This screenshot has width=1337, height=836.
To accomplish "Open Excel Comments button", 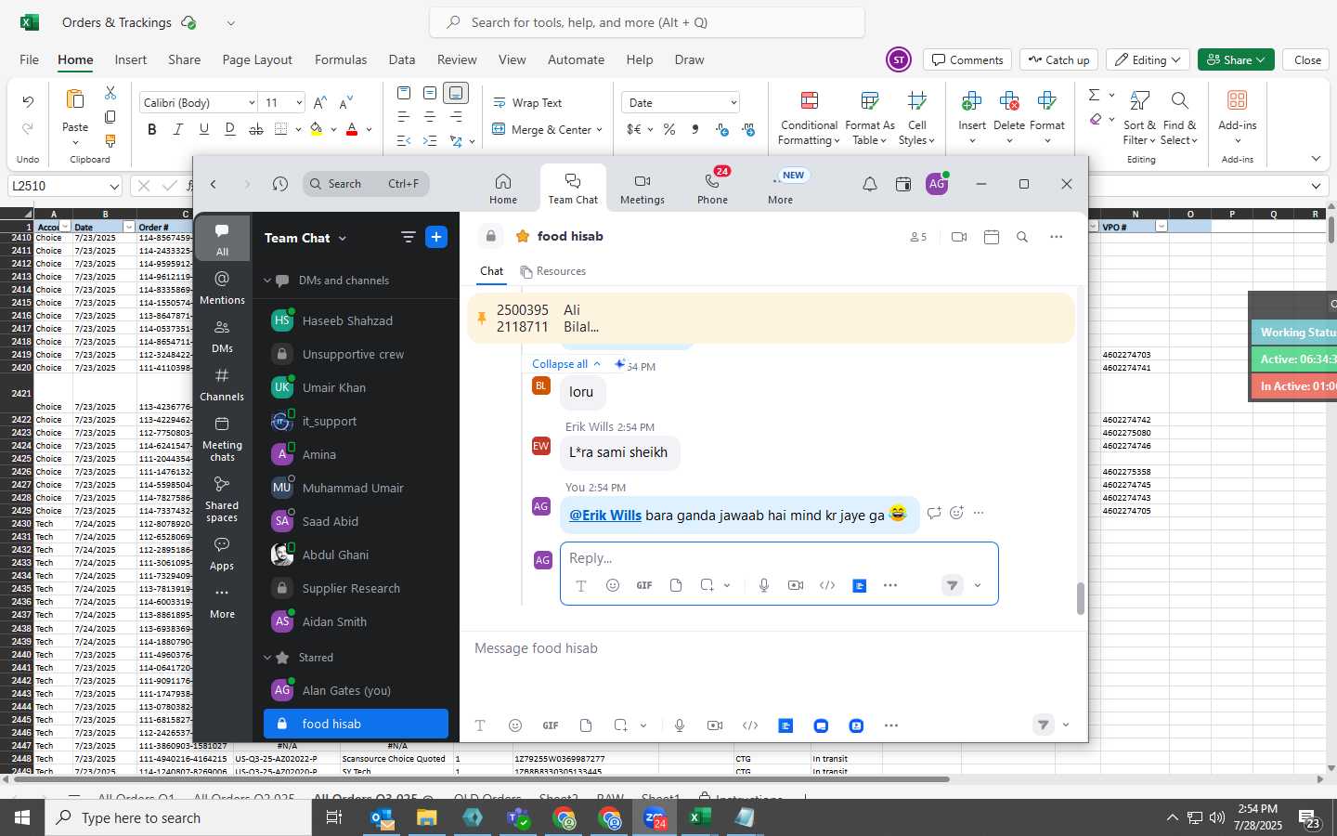I will point(967,59).
